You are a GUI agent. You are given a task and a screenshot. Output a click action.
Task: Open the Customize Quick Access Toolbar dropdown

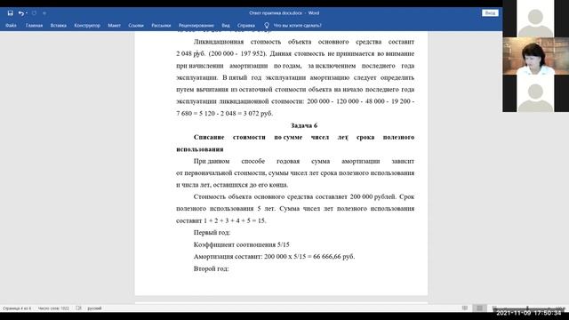[x=44, y=13]
